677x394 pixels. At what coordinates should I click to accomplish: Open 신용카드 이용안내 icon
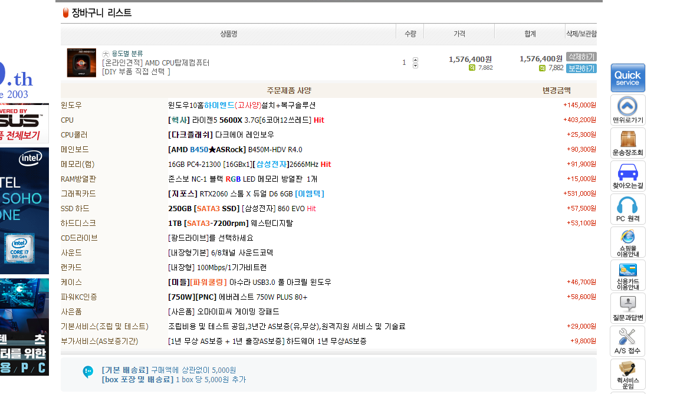(x=628, y=275)
